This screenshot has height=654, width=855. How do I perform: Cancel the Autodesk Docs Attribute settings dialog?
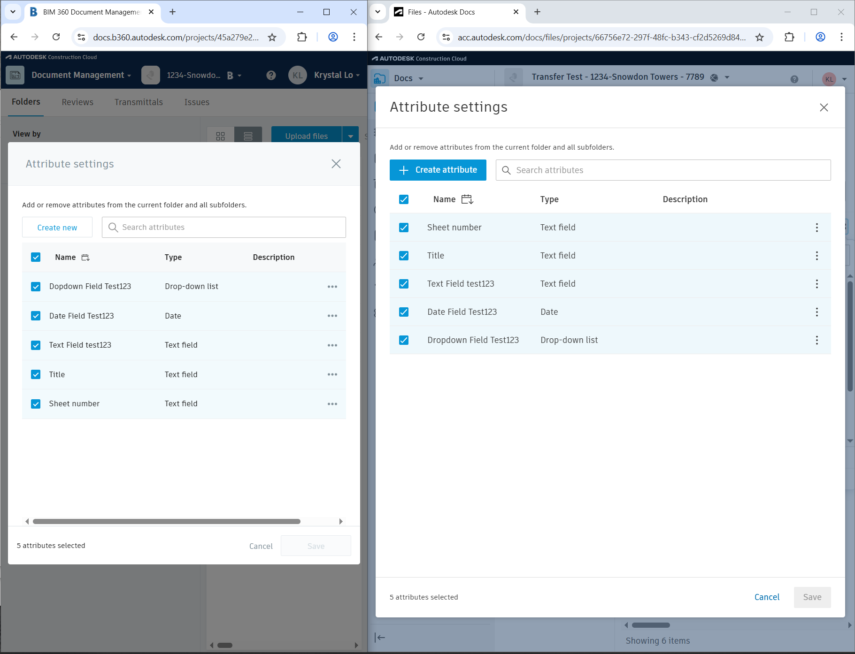[x=767, y=597]
